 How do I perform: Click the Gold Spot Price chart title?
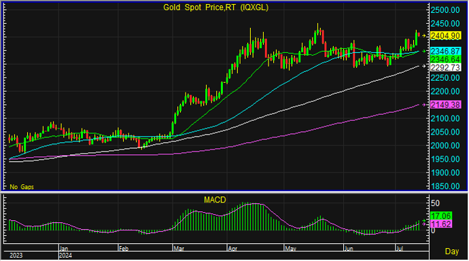215,7
